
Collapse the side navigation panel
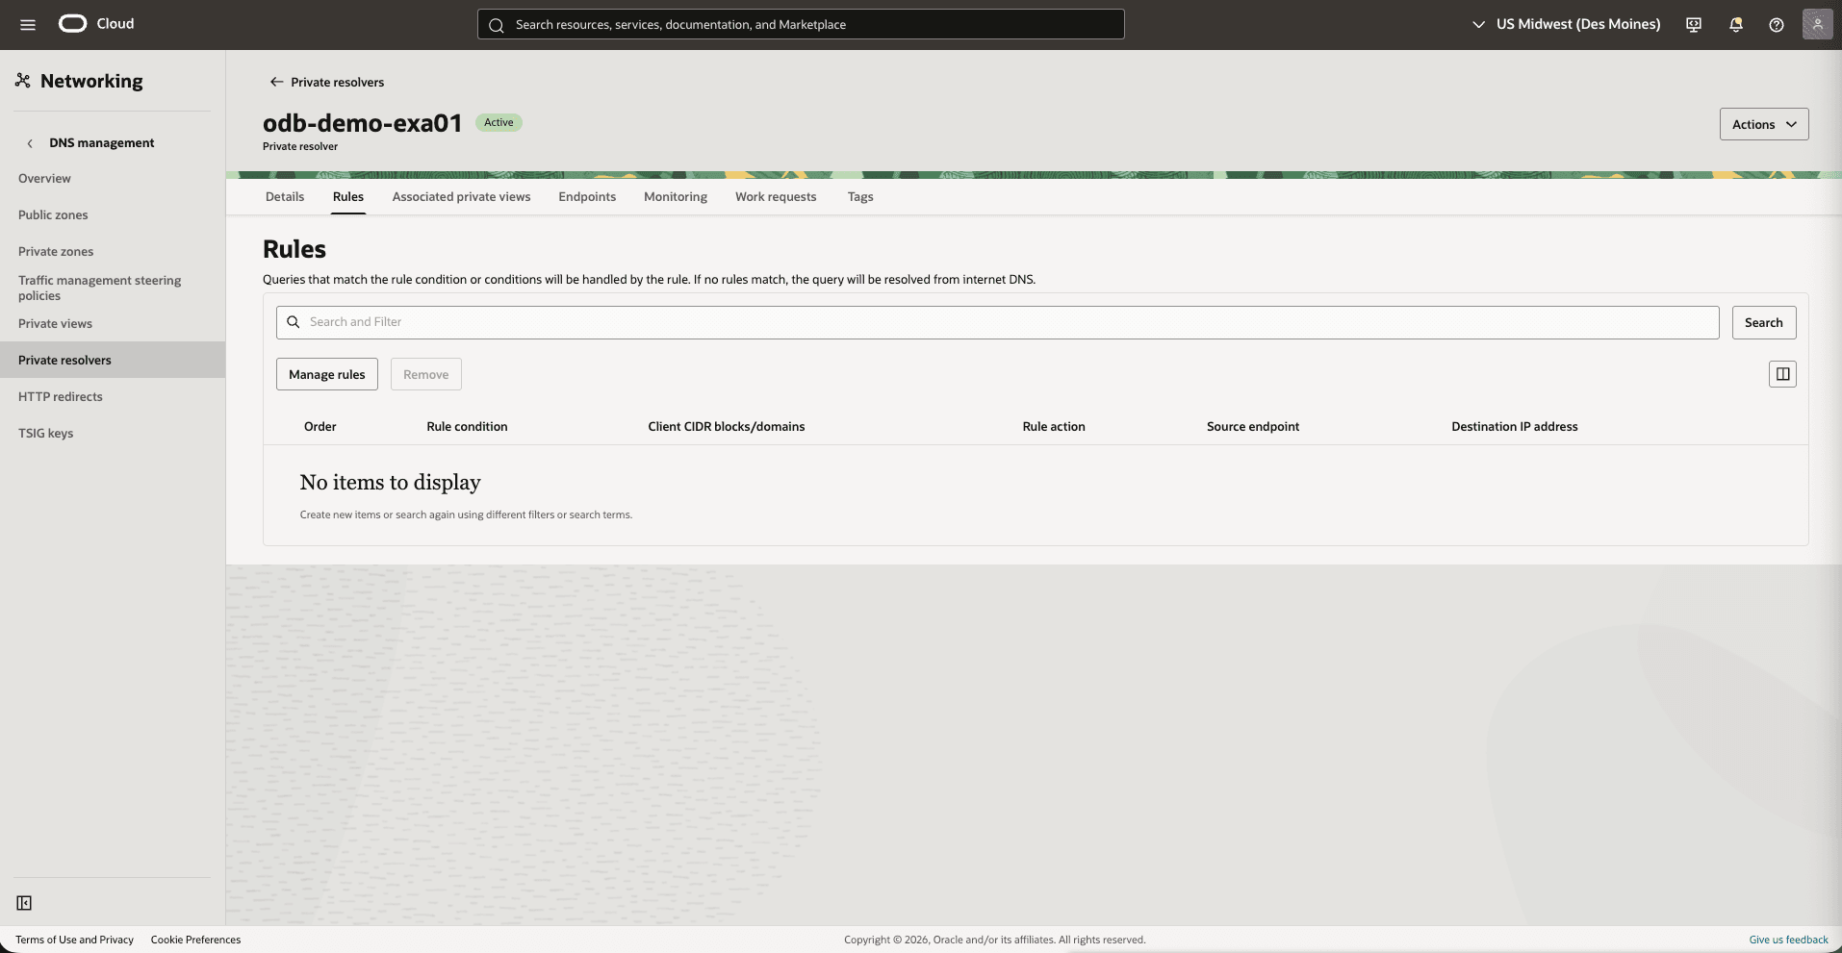pos(24,903)
